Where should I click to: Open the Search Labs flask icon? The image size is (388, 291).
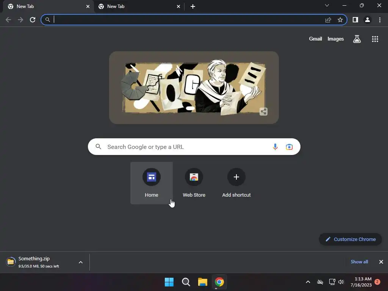tap(357, 39)
